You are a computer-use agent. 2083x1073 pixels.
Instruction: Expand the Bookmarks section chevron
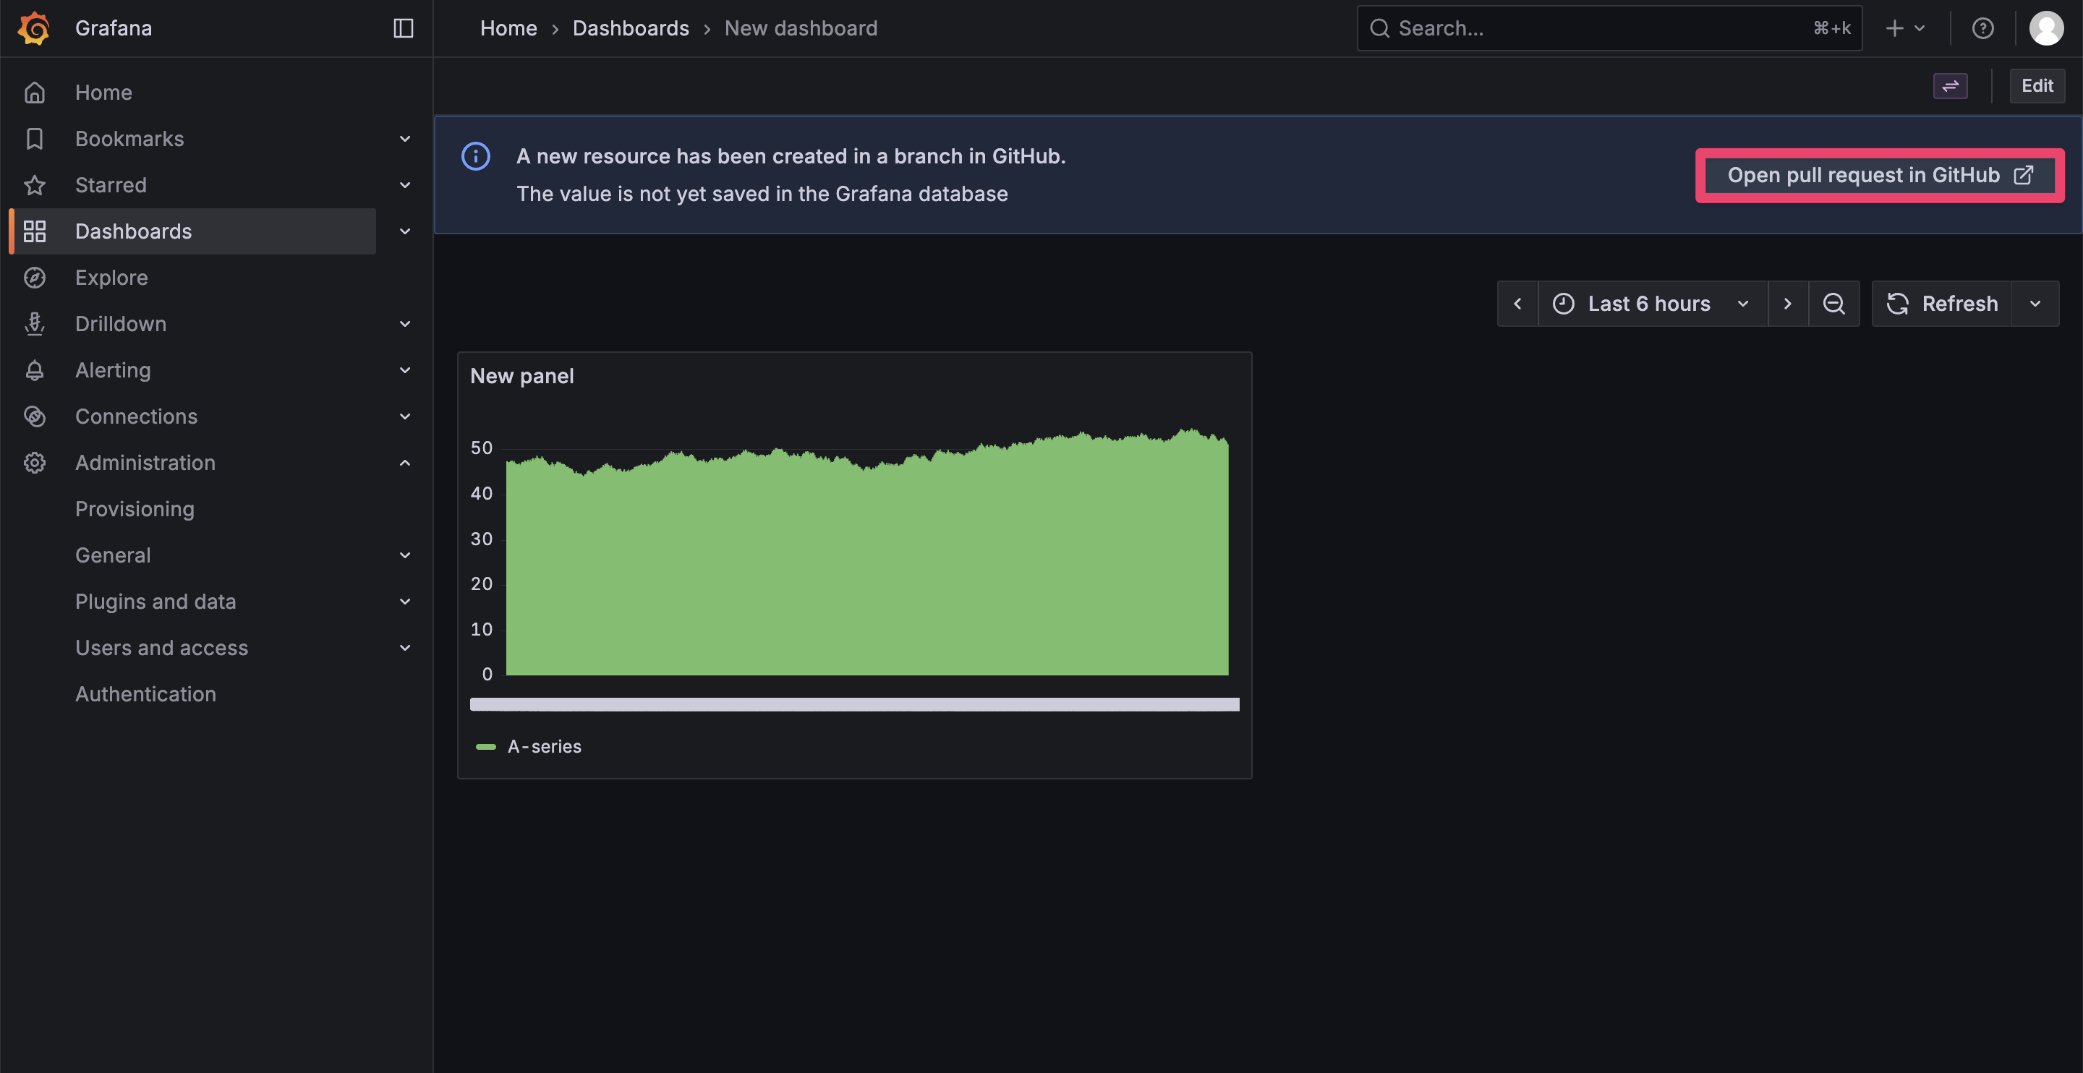tap(405, 138)
